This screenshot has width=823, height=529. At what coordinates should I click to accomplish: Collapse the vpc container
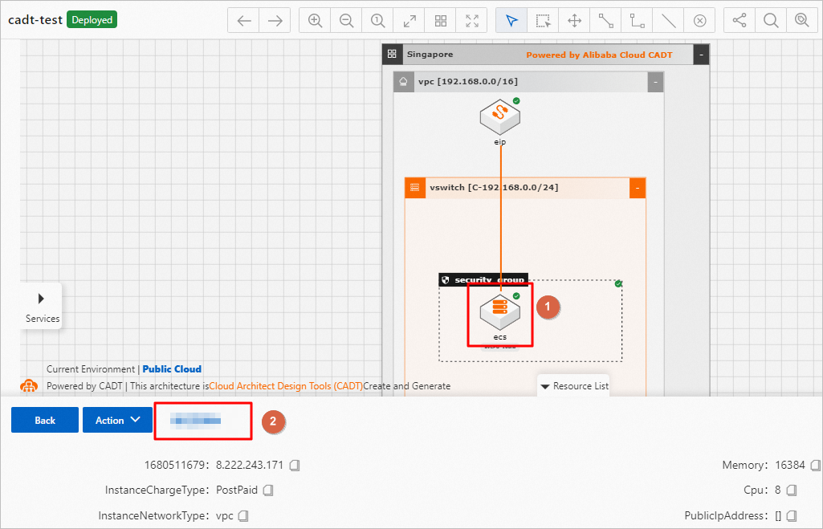pos(655,83)
